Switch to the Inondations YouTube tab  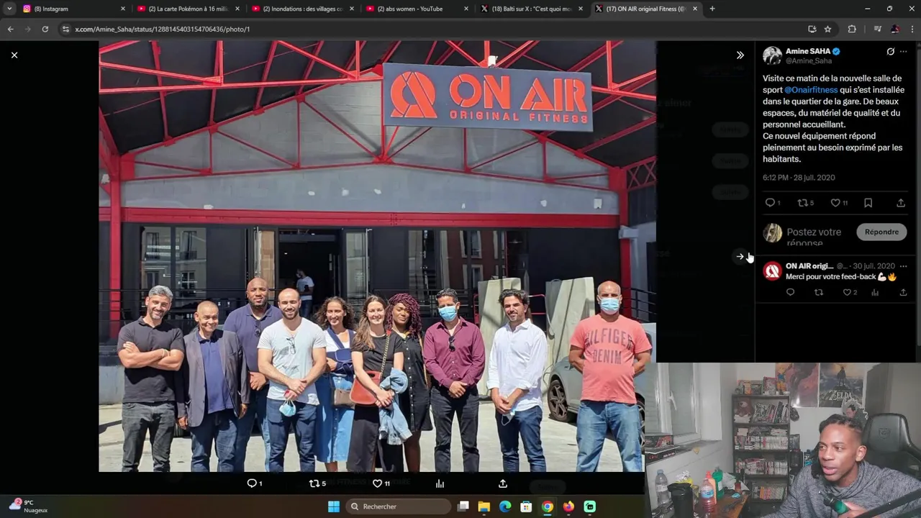302,9
